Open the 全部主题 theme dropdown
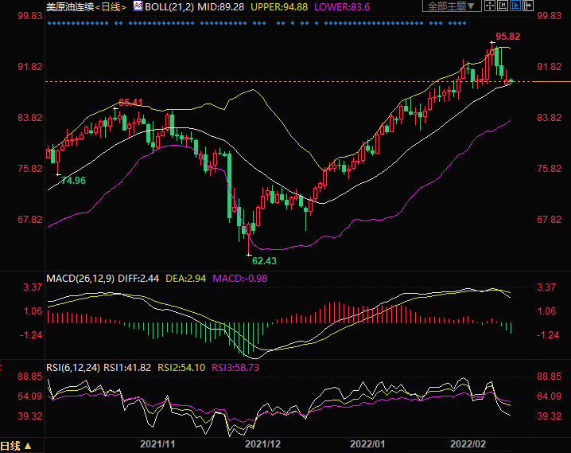571x453 pixels. [x=453, y=6]
